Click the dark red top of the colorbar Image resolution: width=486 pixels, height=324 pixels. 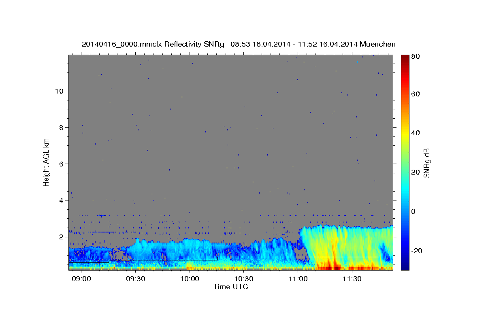(405, 58)
